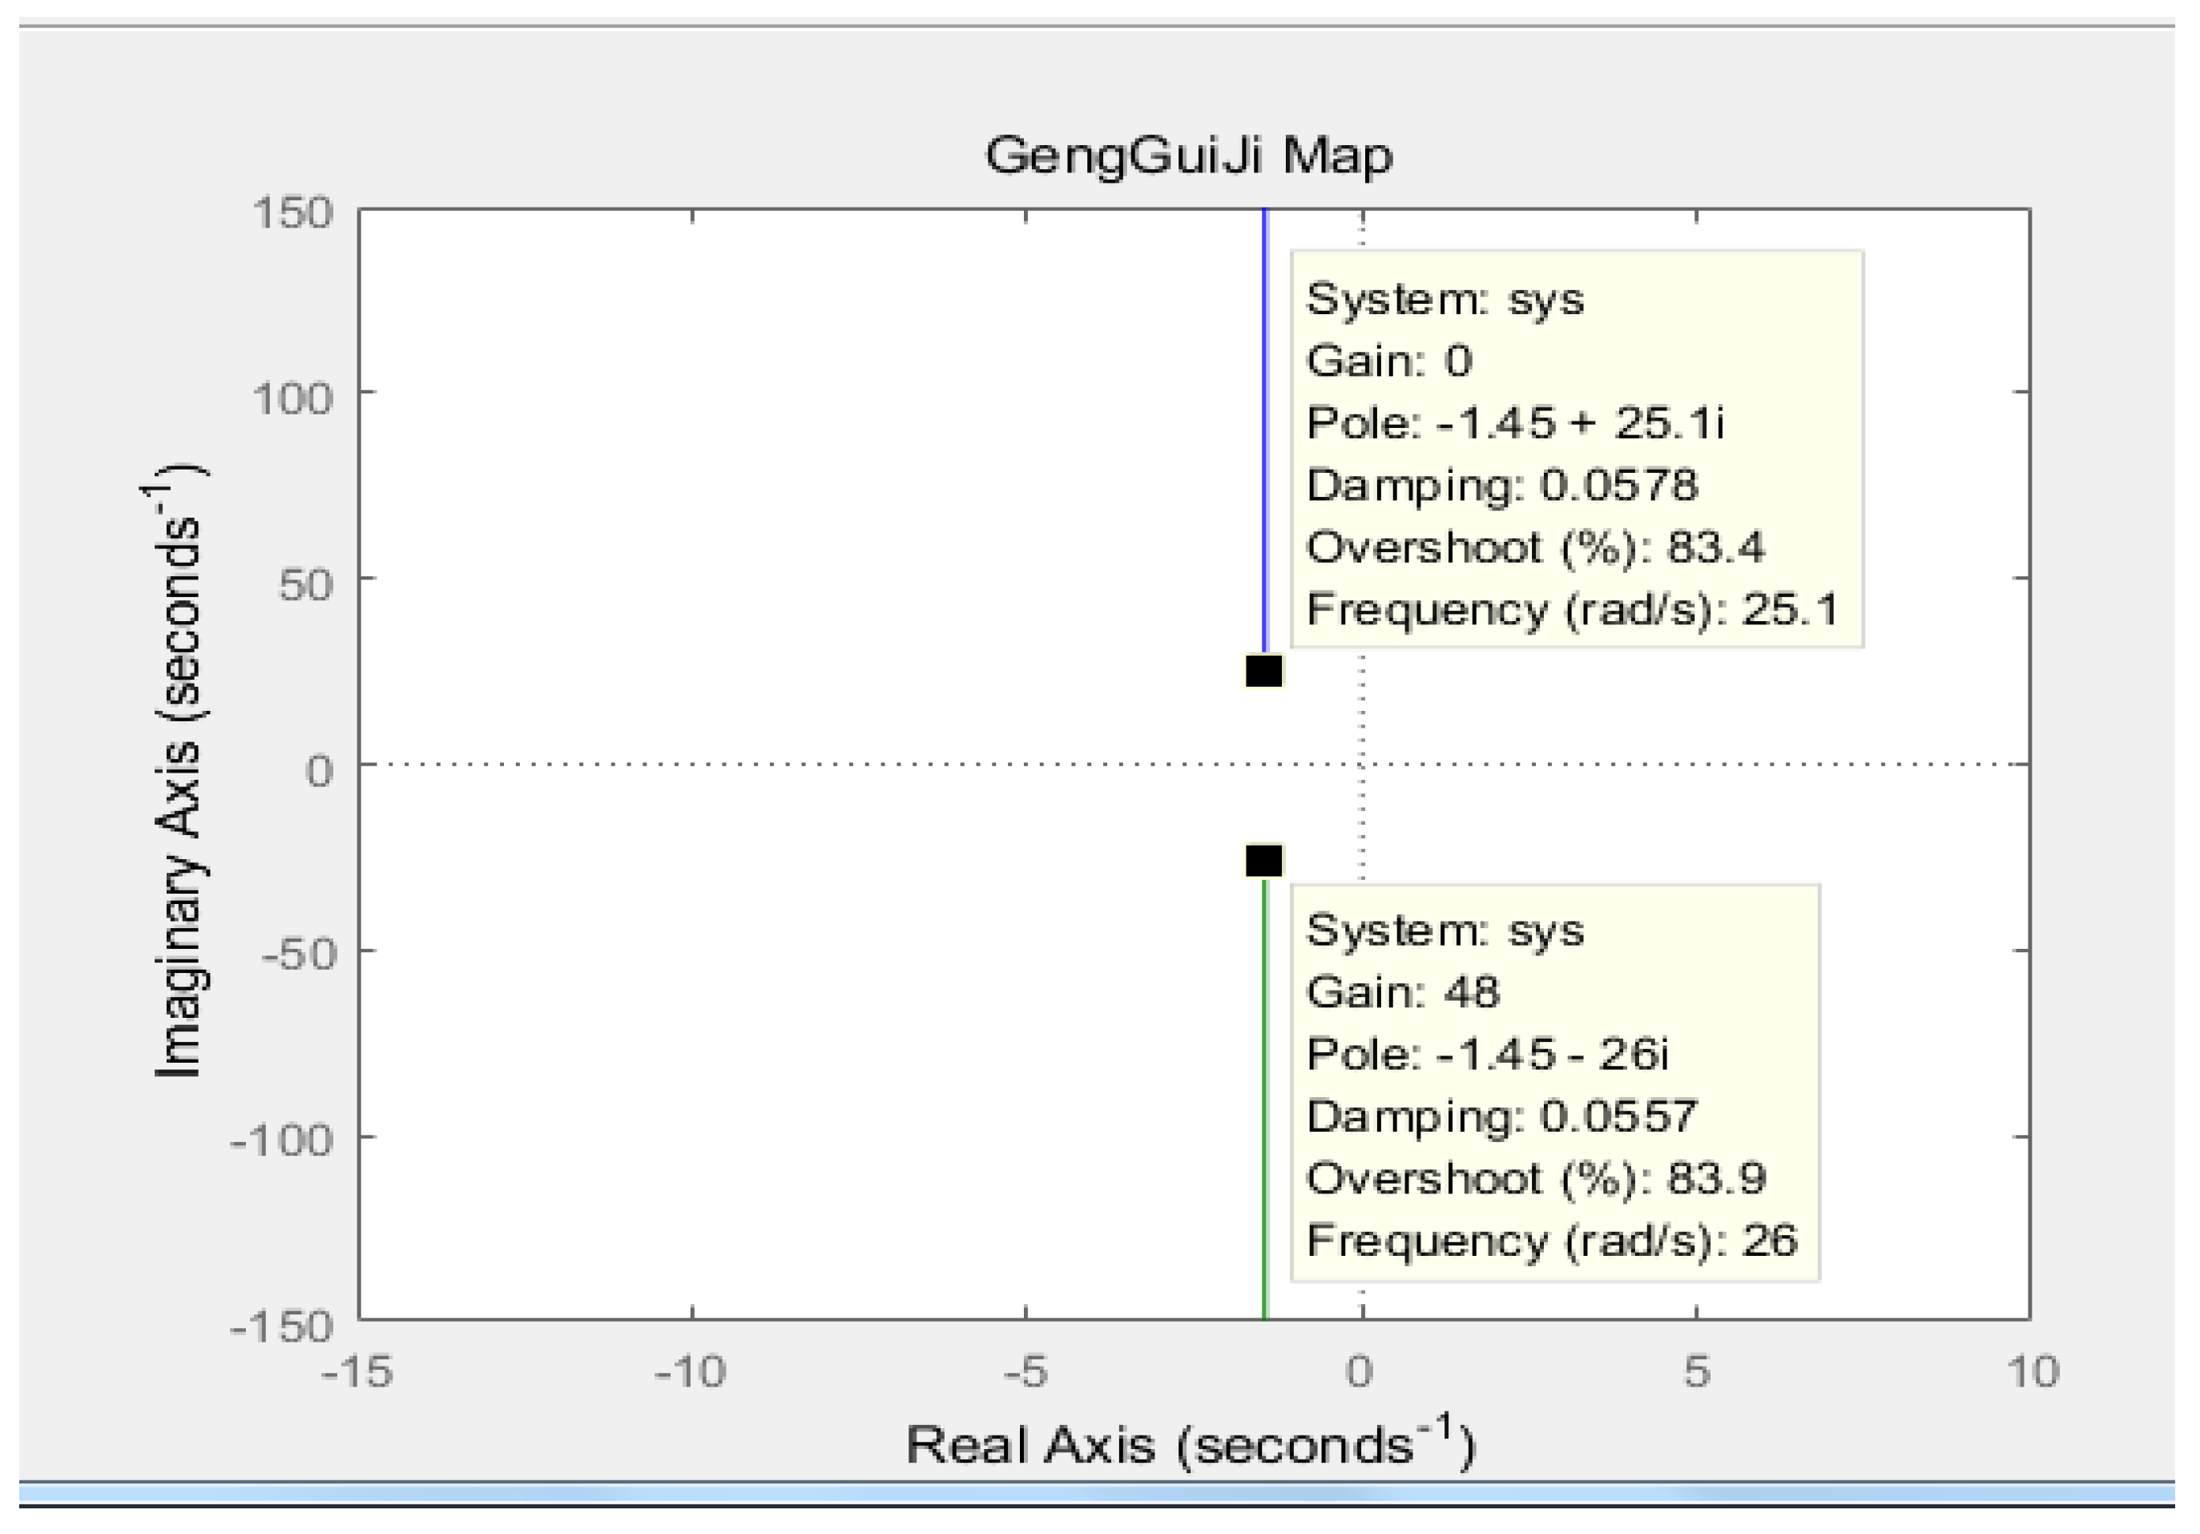
Task: Click Overshoot (%): 83.4 text line
Action: click(x=1535, y=547)
